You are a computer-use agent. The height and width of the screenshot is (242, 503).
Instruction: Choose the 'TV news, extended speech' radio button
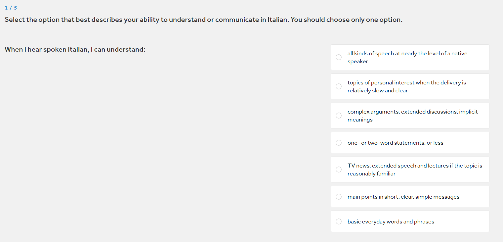(x=339, y=169)
